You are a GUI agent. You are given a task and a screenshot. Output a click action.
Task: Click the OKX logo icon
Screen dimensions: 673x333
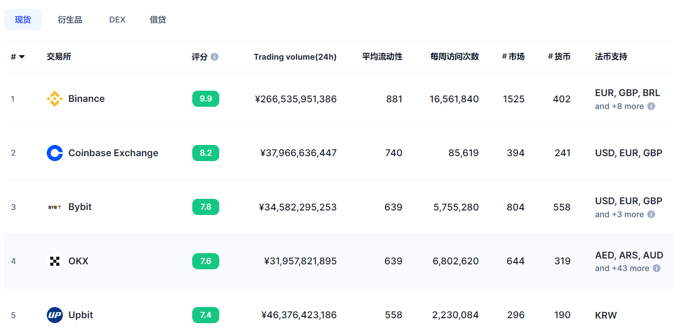pyautogui.click(x=55, y=261)
